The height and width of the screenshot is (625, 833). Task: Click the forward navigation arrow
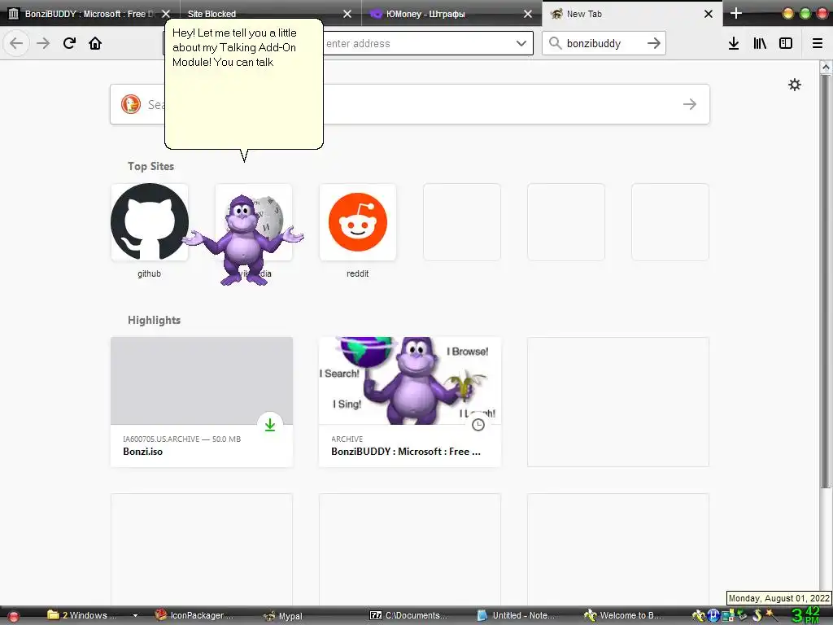(x=43, y=43)
